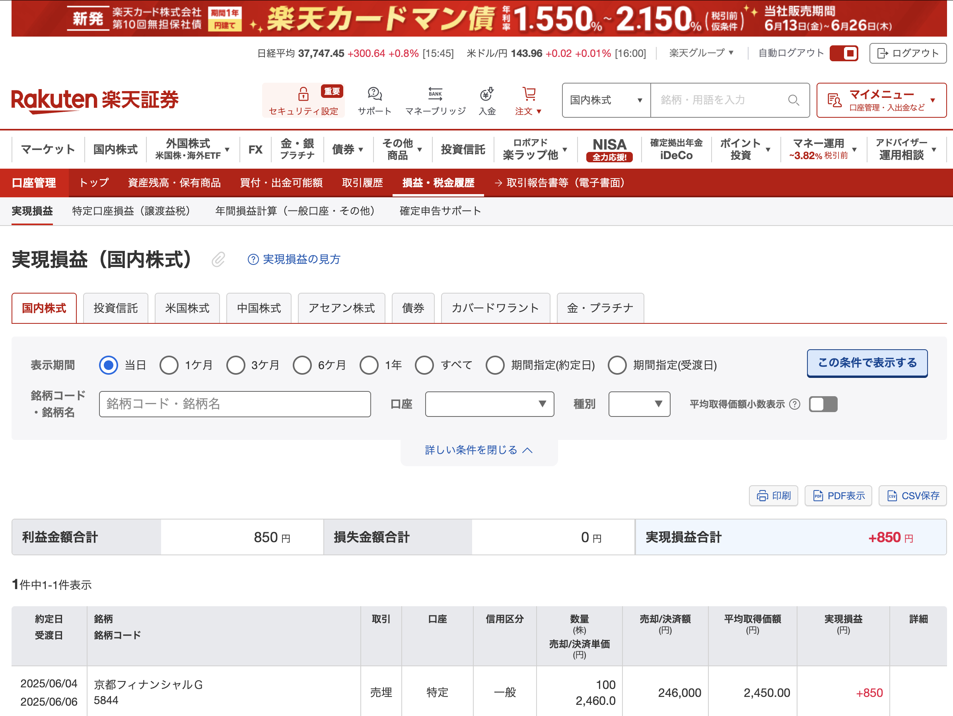953x716 pixels.
Task: Click the deposit (入金) yen icon
Action: tap(487, 93)
